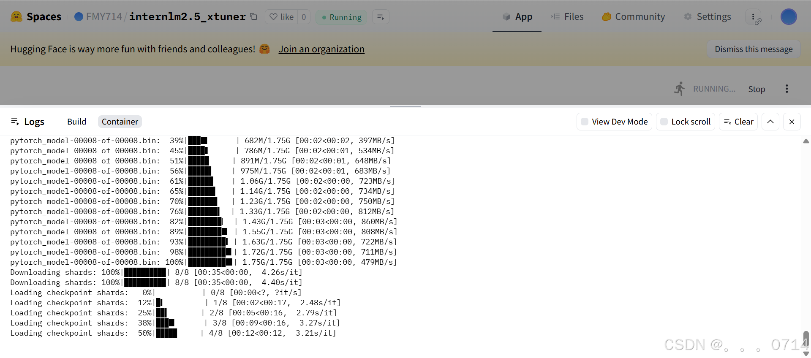The height and width of the screenshot is (358, 811).
Task: Click the Hugging Face Spaces logo
Action: [x=36, y=17]
